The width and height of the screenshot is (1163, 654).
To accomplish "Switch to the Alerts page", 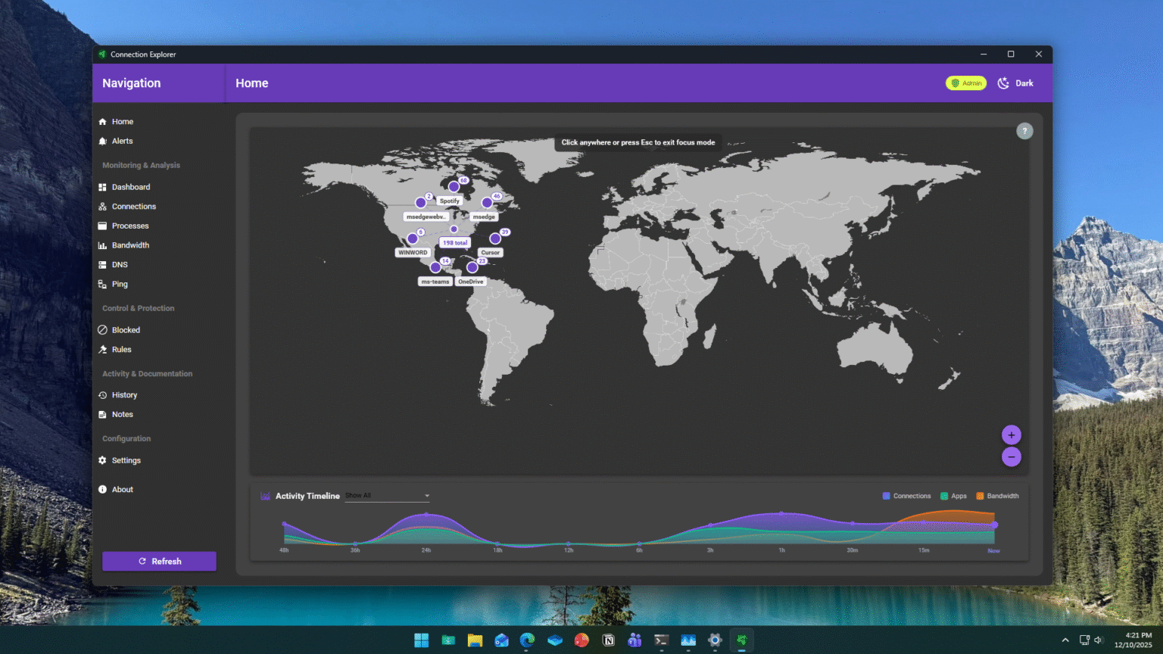I will (121, 141).
